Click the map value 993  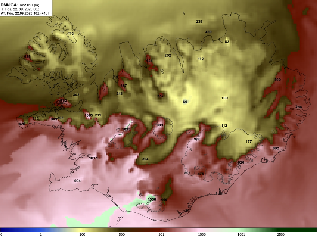(160, 125)
